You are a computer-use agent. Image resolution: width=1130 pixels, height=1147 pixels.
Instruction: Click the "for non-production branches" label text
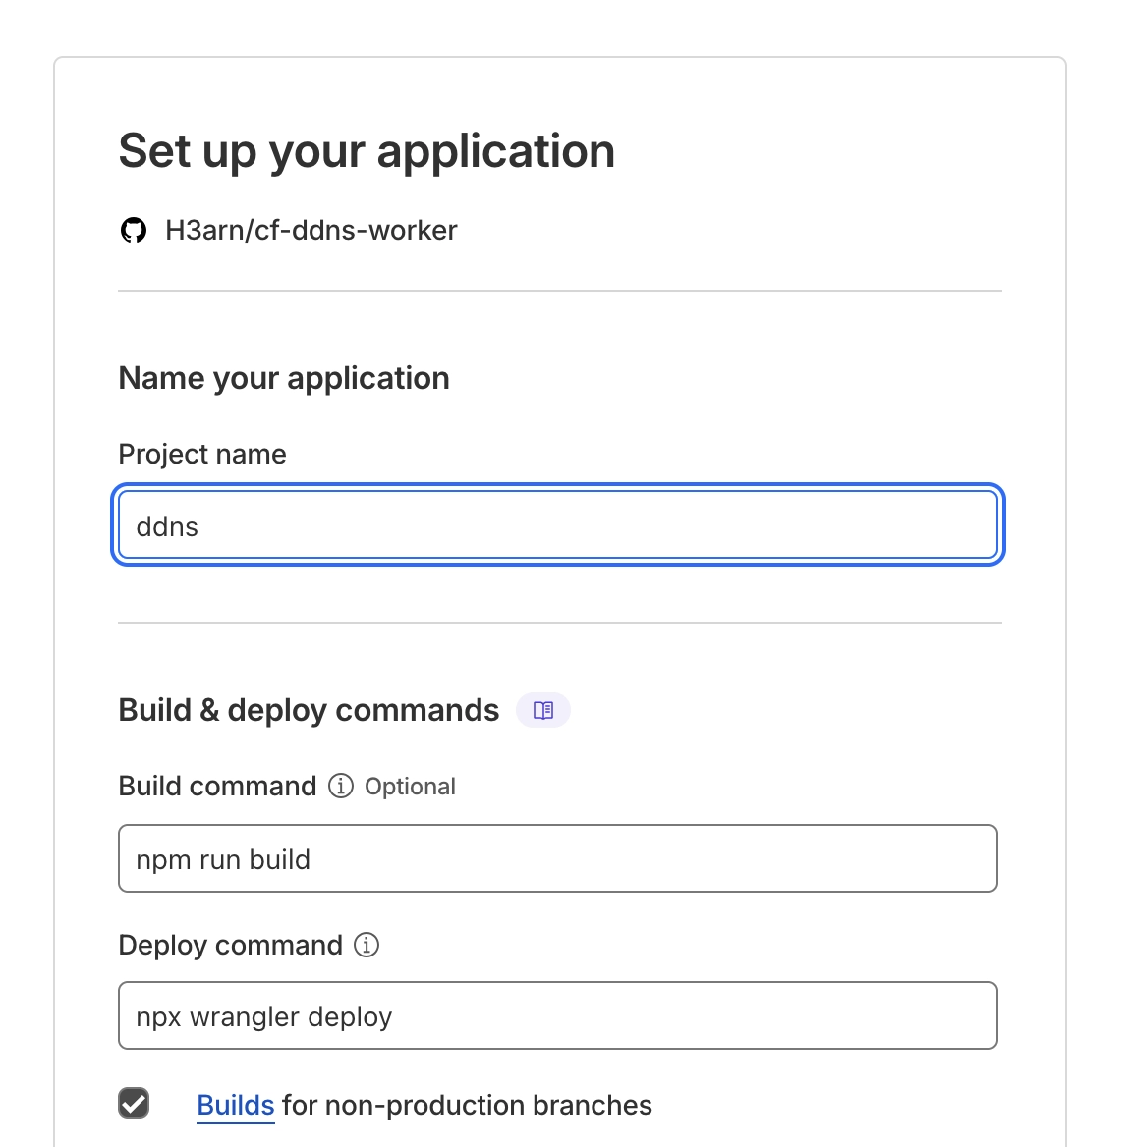[x=467, y=1105]
